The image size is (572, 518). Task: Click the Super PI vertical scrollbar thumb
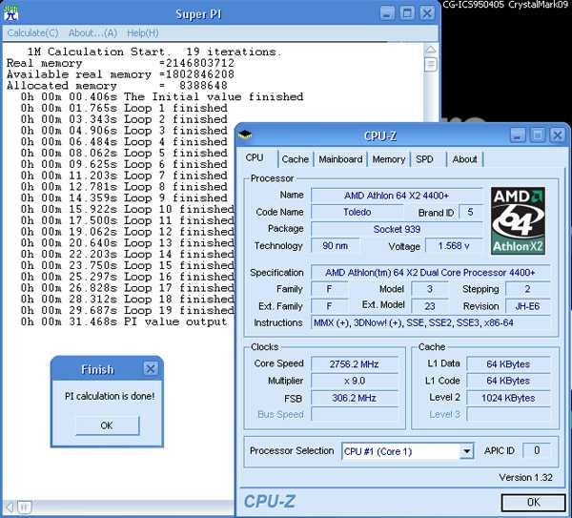tap(431, 65)
